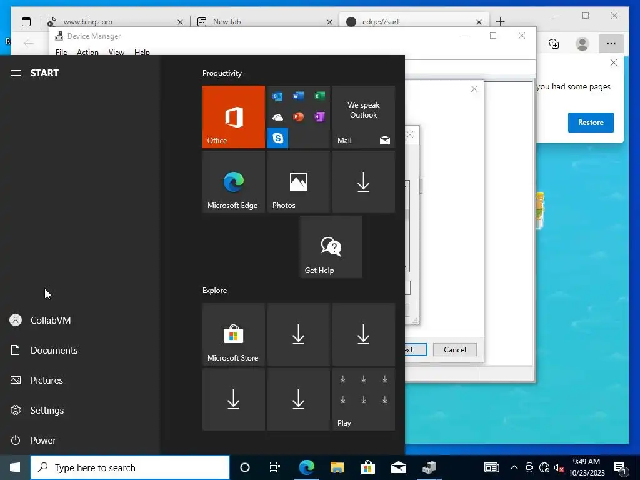
Task: Show hidden system tray icons
Action: 514,467
